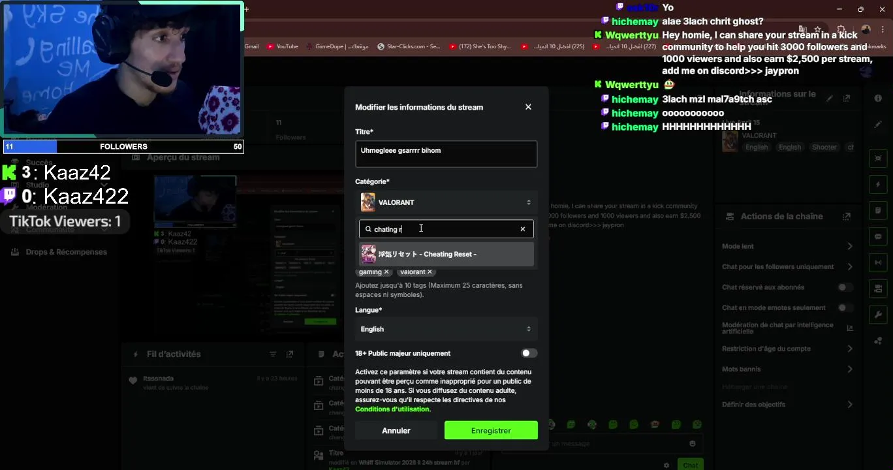Click the emoji picker in chat message box

pos(693,444)
